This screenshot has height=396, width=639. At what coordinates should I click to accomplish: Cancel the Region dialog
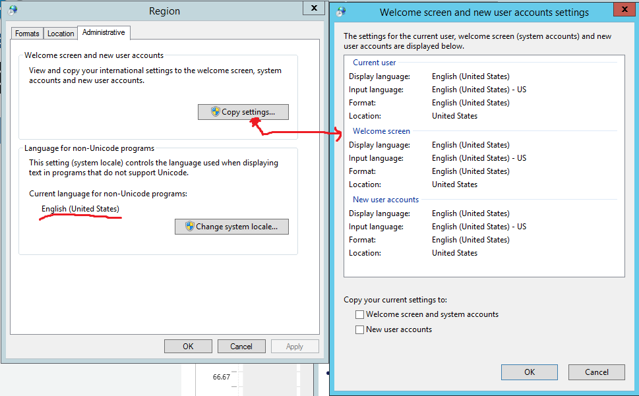coord(241,347)
